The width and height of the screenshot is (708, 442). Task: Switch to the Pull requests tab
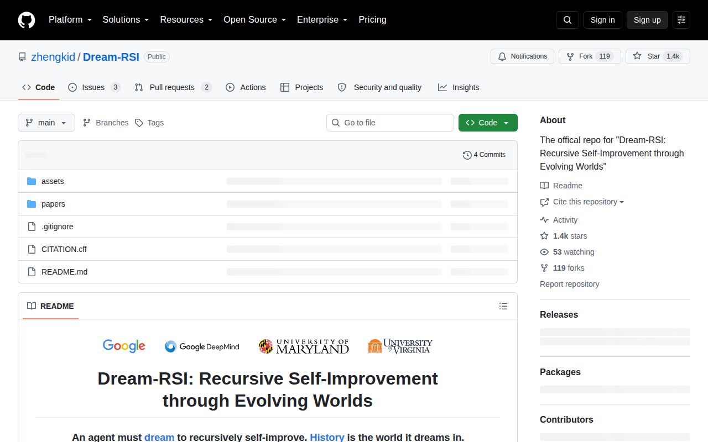click(x=173, y=87)
